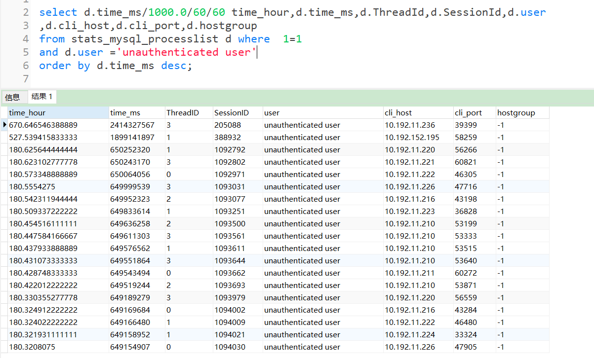Select time_ms cell 650243170
The image size is (594, 358).
click(x=137, y=162)
